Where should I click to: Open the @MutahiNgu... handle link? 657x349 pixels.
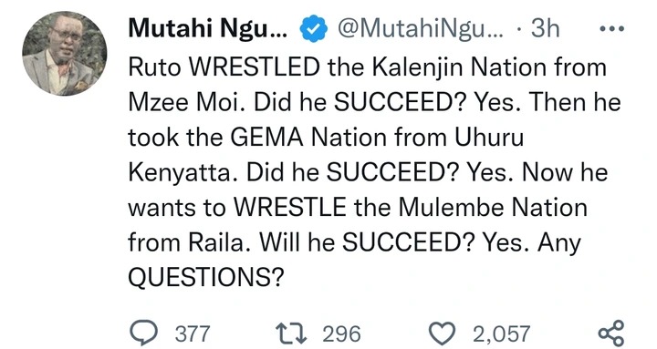click(x=420, y=28)
